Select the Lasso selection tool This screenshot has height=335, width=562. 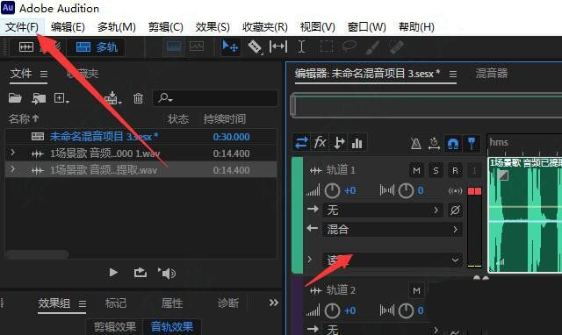coord(349,46)
